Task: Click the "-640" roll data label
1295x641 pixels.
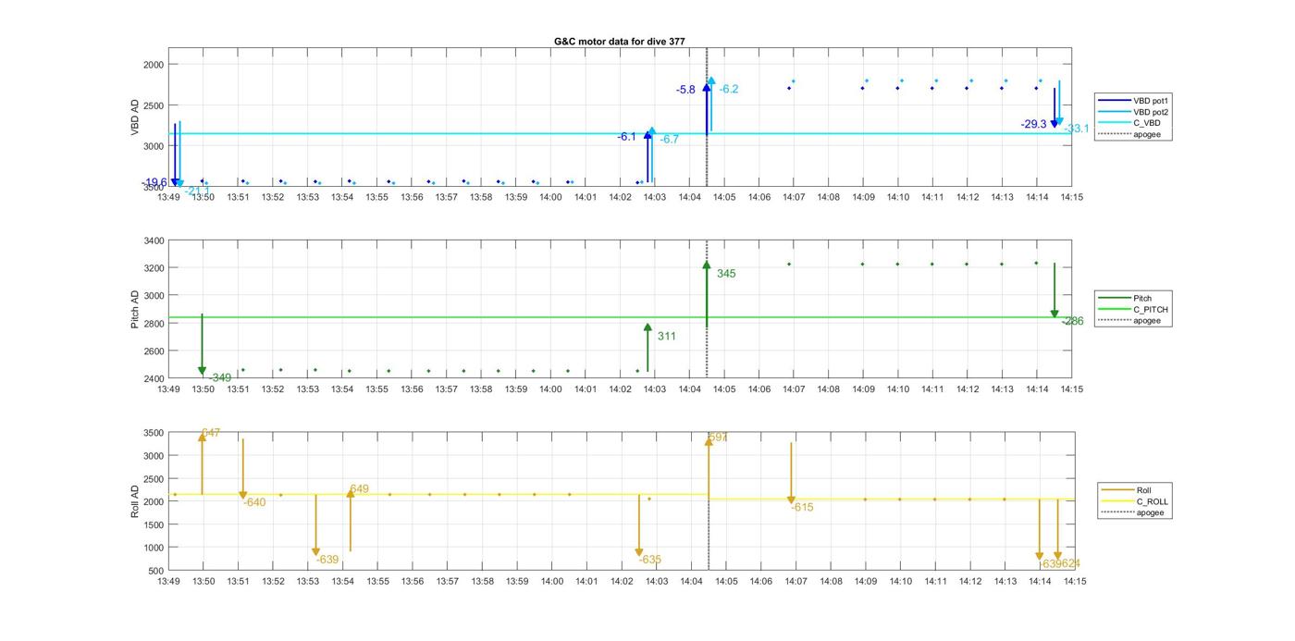Action: pyautogui.click(x=254, y=503)
